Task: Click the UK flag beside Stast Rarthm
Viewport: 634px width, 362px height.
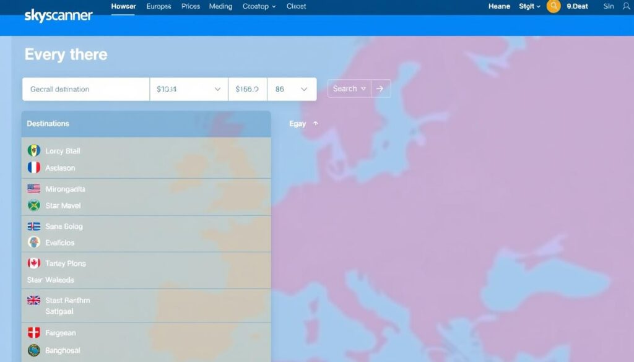Action: point(35,300)
